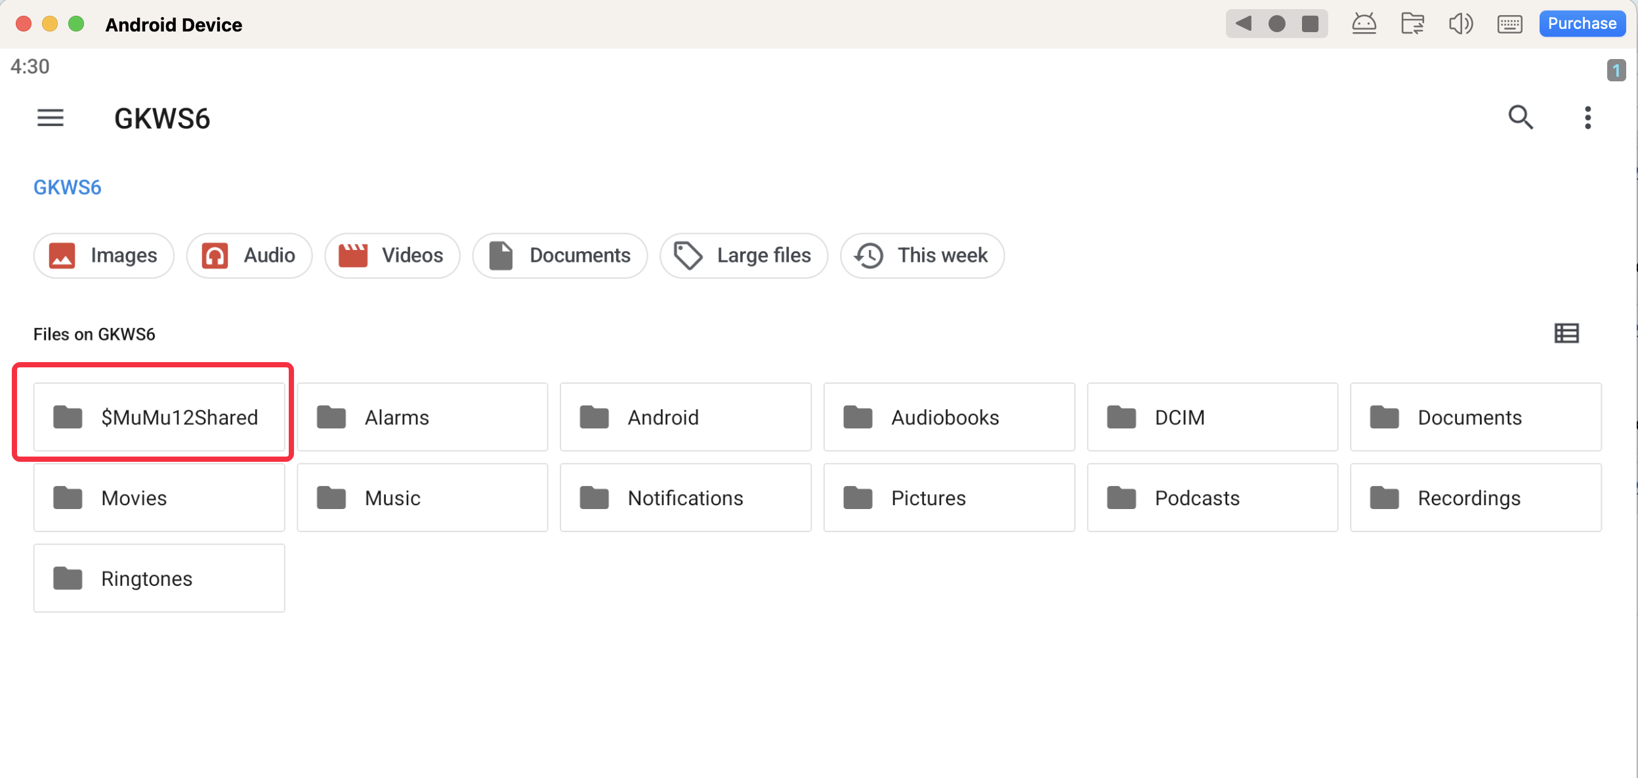Click the Purchase button
The height and width of the screenshot is (778, 1638).
(x=1582, y=24)
